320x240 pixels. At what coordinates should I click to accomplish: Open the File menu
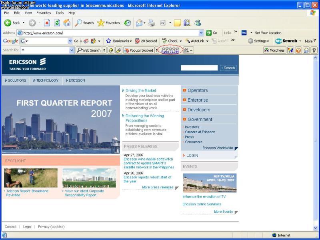(6, 13)
